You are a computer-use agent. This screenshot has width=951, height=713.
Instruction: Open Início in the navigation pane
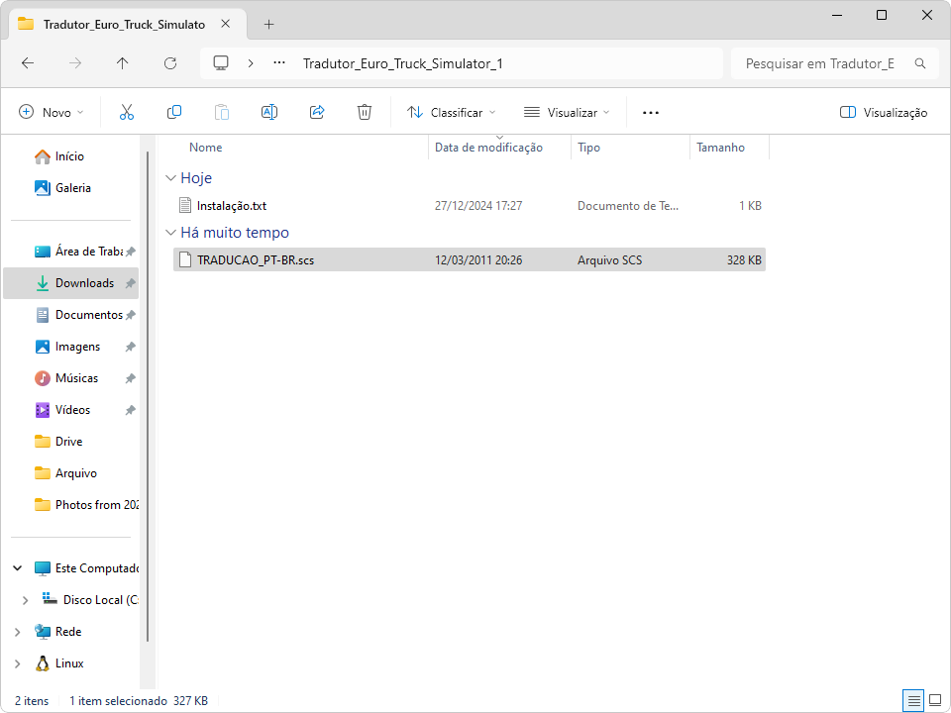tap(69, 156)
